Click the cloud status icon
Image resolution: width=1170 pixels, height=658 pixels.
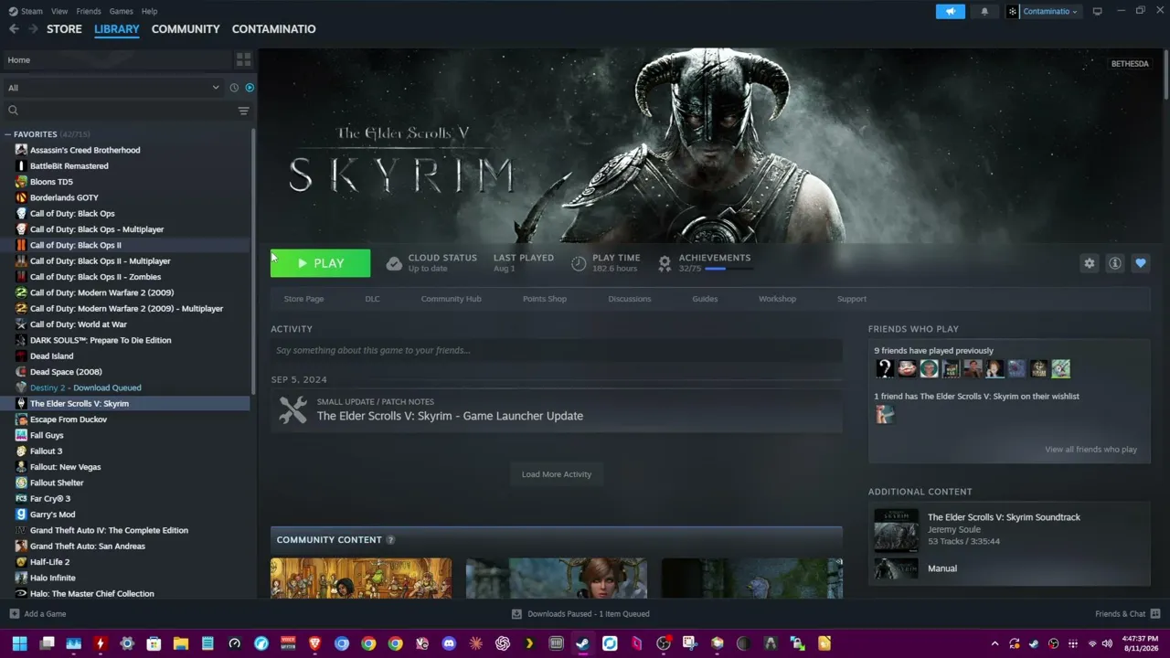(x=394, y=263)
